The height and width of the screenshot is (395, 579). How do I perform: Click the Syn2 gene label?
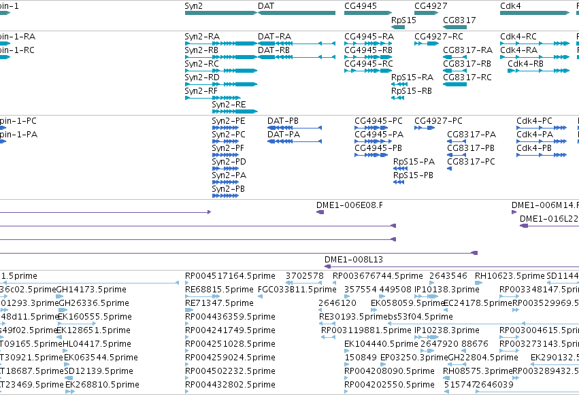[193, 6]
